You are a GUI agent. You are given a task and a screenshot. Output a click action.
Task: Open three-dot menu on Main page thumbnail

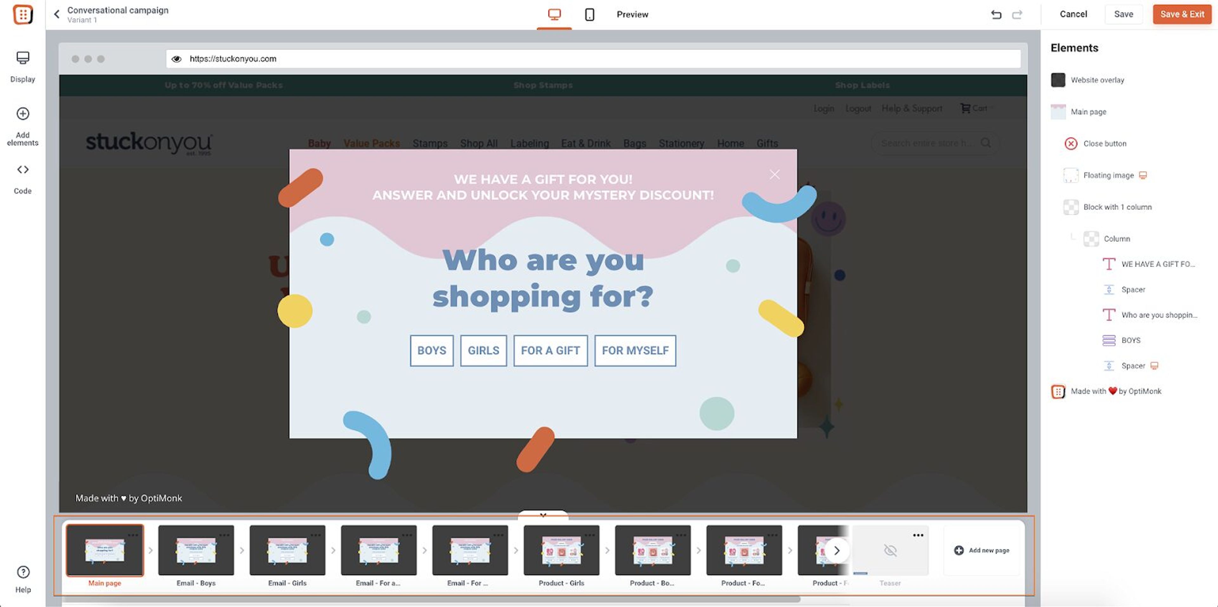click(x=133, y=535)
